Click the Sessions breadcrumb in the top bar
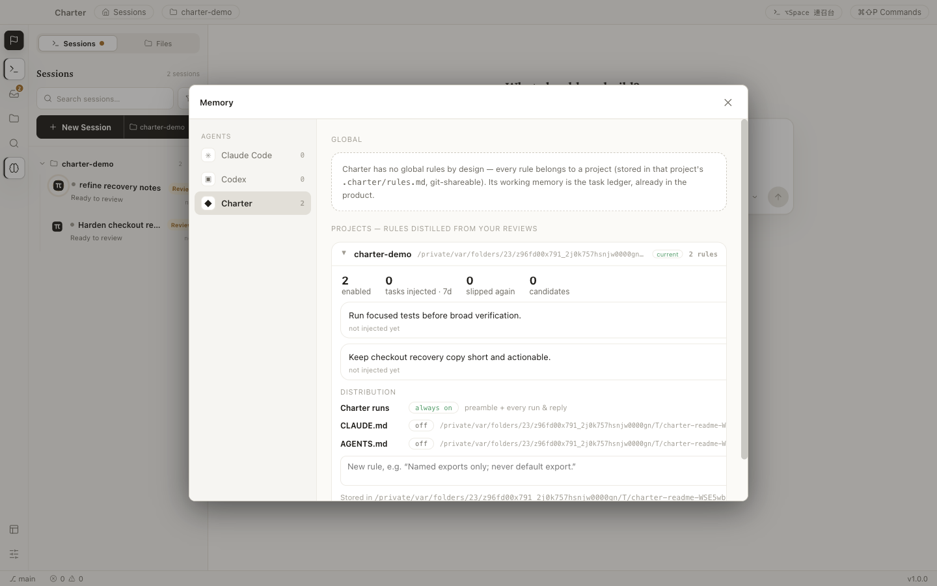This screenshot has height=586, width=937. (x=124, y=12)
